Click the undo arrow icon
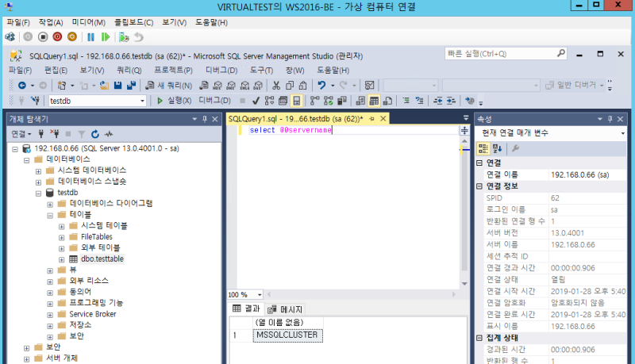Screen dimensions: 635x364 point(321,86)
